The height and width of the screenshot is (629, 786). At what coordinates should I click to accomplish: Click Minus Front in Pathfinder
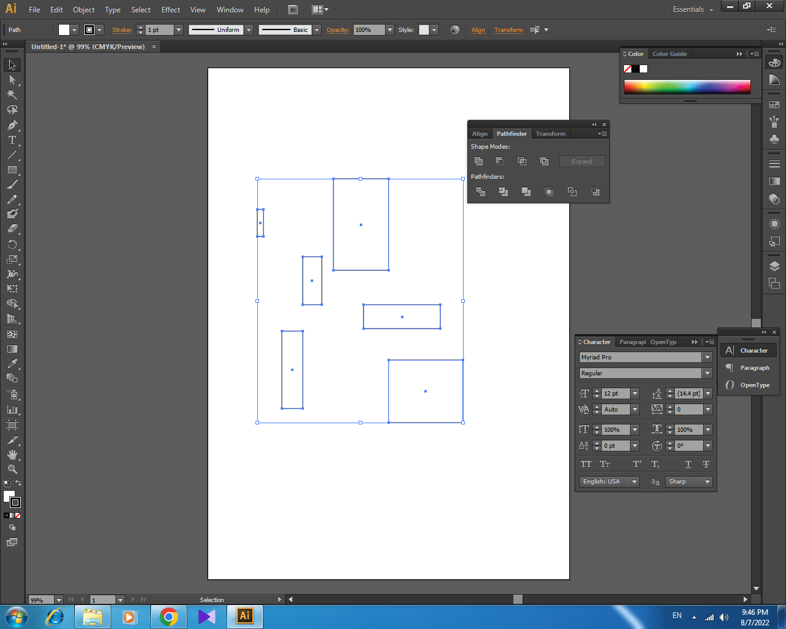500,162
